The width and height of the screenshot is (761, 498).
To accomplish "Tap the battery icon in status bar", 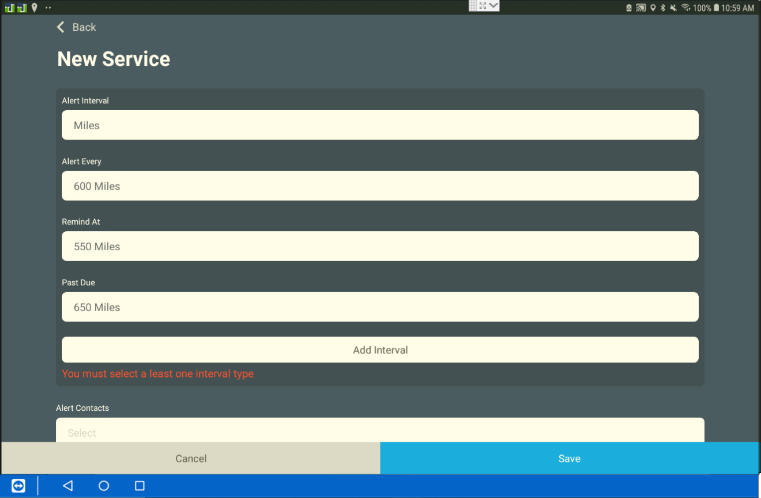I will pyautogui.click(x=716, y=7).
